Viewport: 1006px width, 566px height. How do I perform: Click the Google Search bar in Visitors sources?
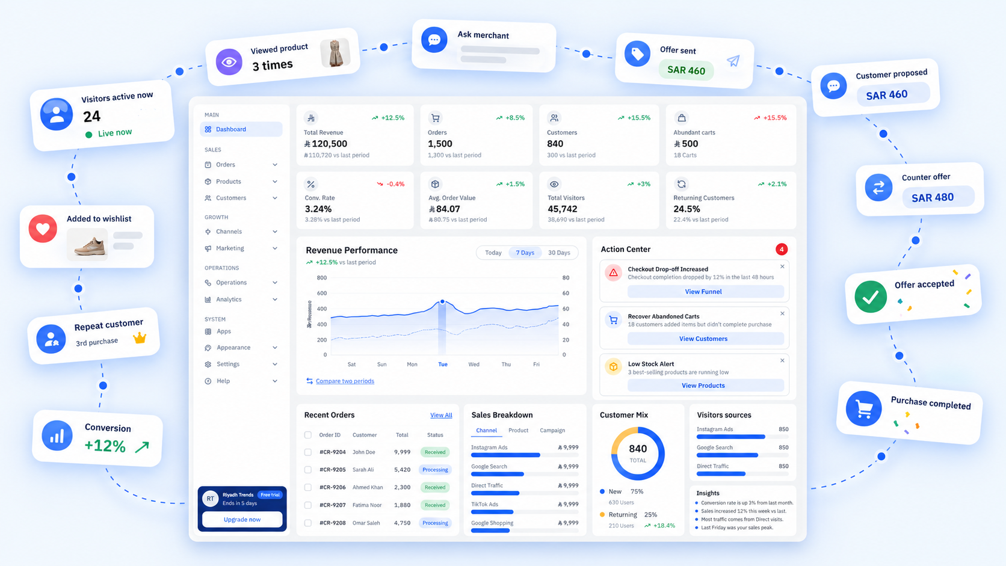(x=742, y=455)
